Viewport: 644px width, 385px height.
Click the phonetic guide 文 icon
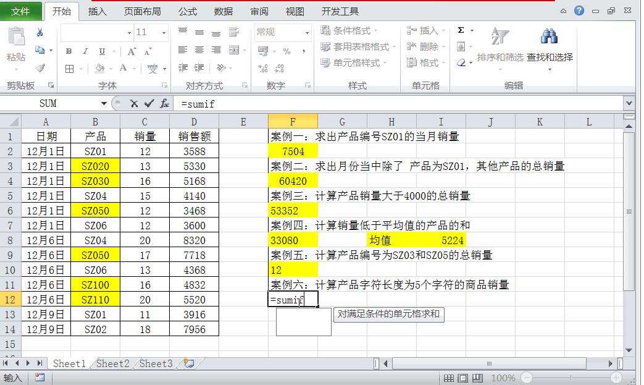click(x=153, y=69)
